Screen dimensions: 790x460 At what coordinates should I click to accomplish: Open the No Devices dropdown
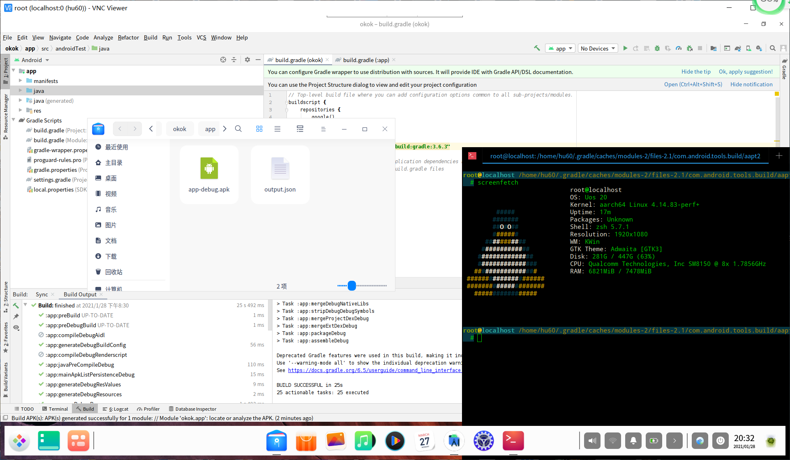coord(598,48)
